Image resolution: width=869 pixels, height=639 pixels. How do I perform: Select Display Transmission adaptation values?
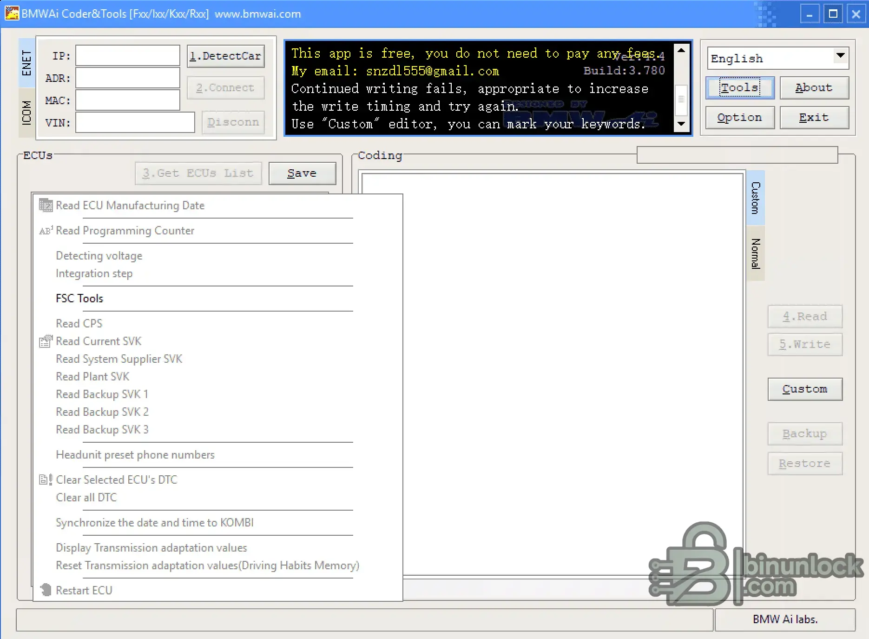151,548
